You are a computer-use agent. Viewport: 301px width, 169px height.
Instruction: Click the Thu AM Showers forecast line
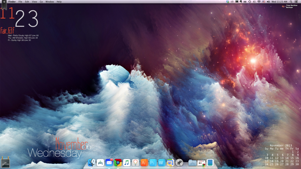tap(23, 38)
